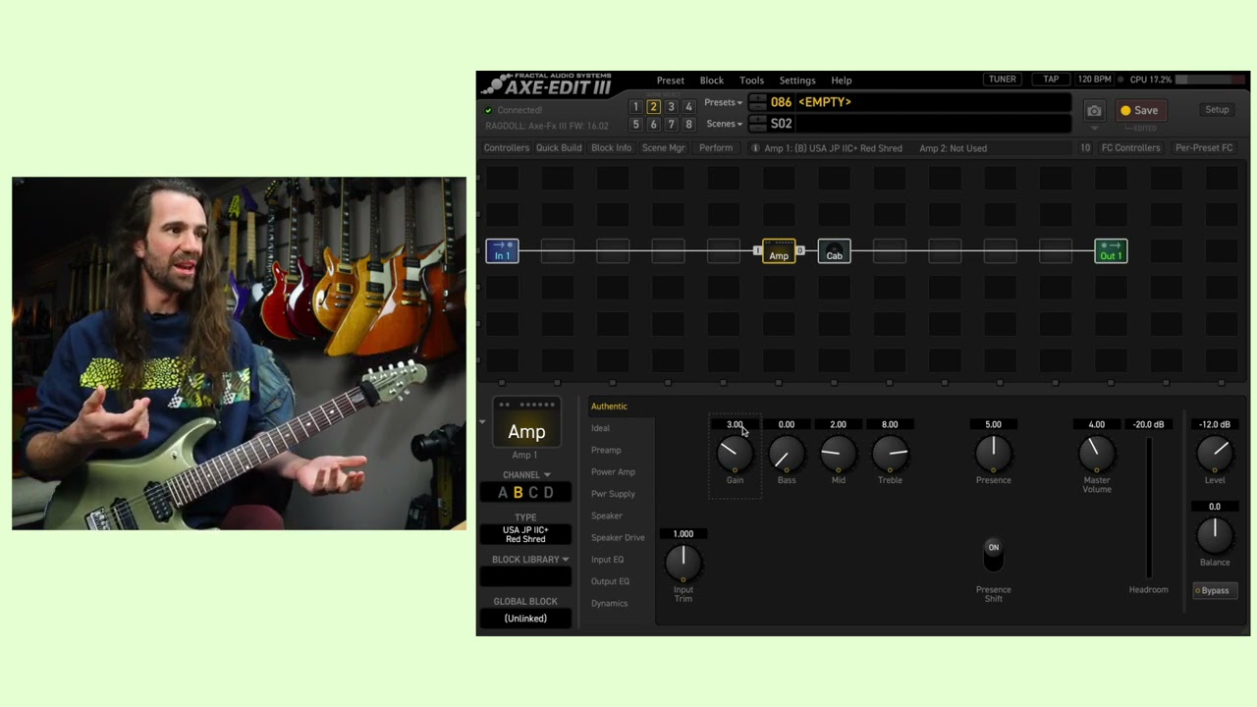Open the amp TYPE selector USA JP IIC+
Viewport: 1257px width, 707px height.
(525, 534)
